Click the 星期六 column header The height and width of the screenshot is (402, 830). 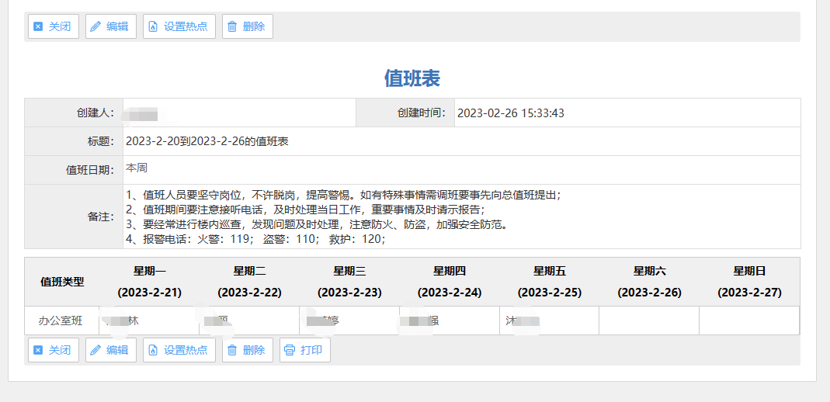[x=650, y=272]
